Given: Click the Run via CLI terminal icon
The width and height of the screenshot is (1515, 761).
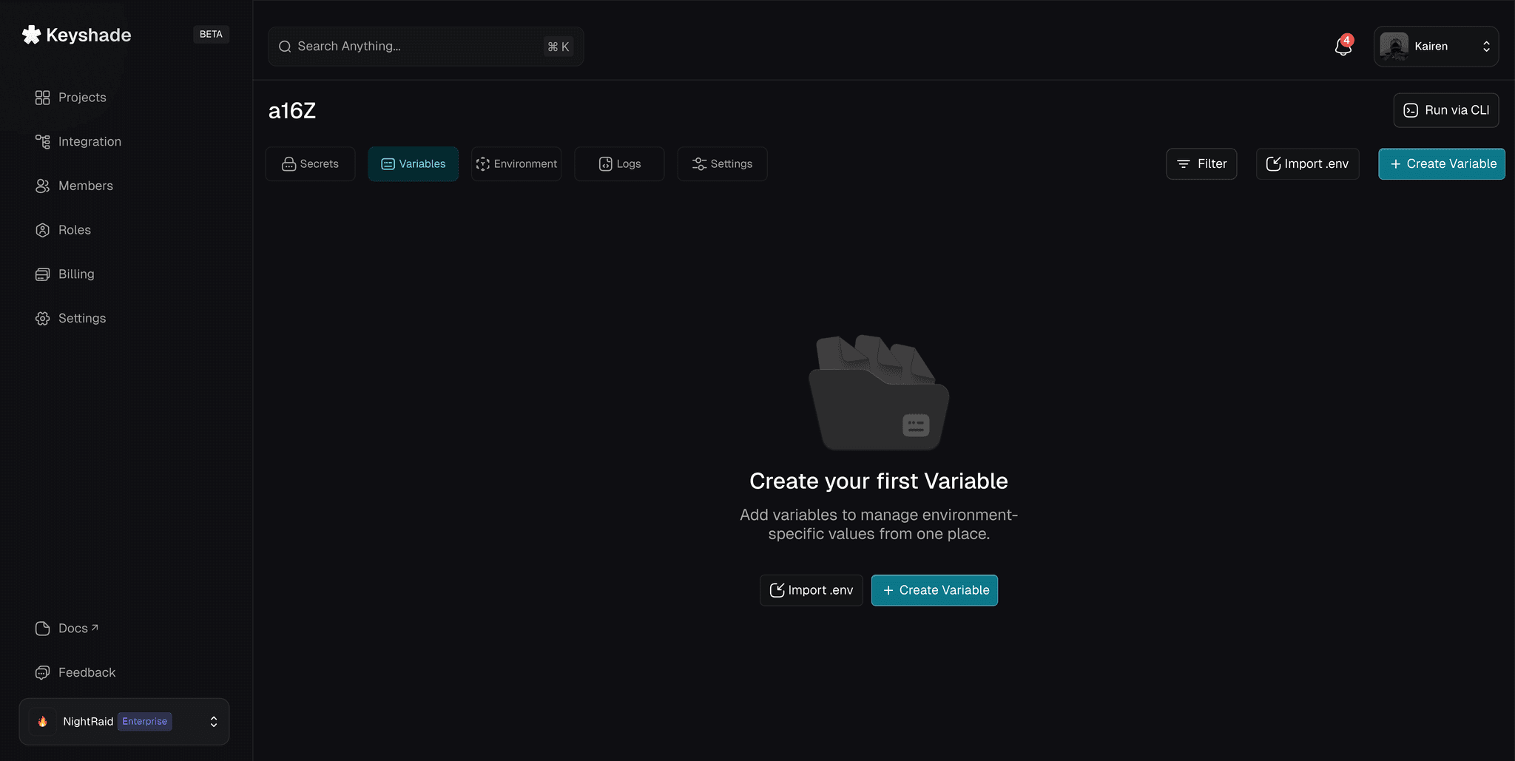Looking at the screenshot, I should [1411, 110].
